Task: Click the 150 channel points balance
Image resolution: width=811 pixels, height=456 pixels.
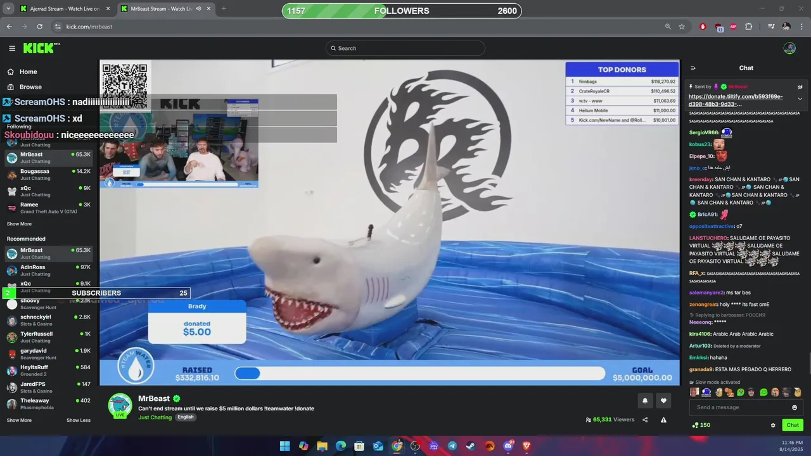Action: [x=701, y=425]
